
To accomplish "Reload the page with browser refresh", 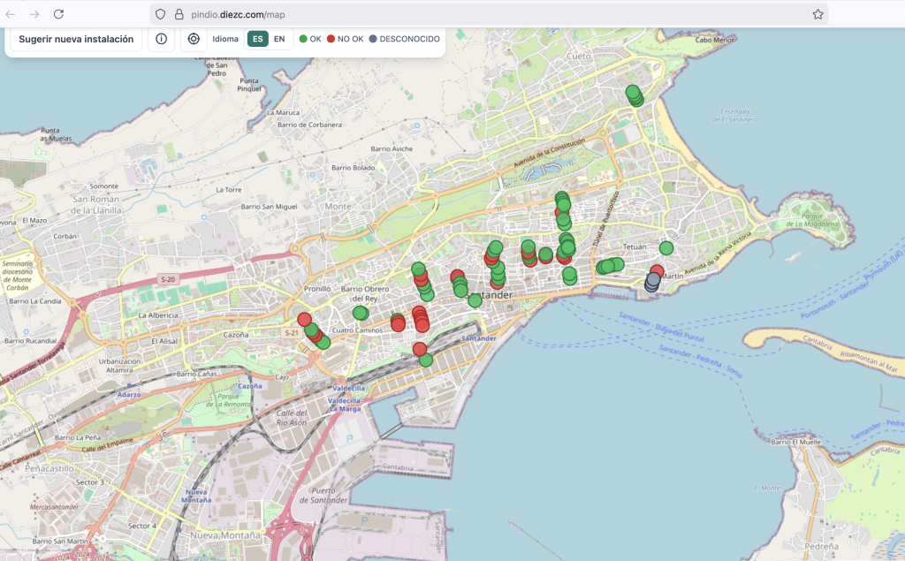I will coord(58,14).
